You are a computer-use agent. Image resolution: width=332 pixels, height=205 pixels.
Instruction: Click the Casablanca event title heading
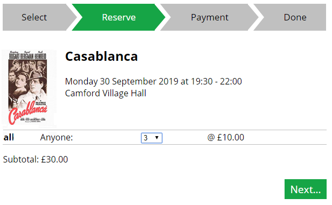click(101, 56)
